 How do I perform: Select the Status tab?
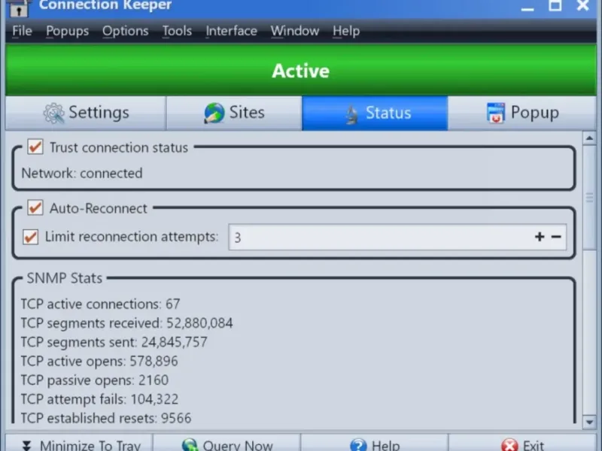click(375, 113)
